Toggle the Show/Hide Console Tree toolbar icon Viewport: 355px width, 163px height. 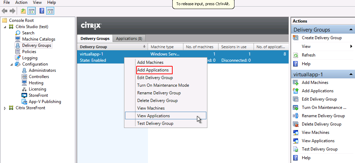pyautogui.click(x=31, y=11)
